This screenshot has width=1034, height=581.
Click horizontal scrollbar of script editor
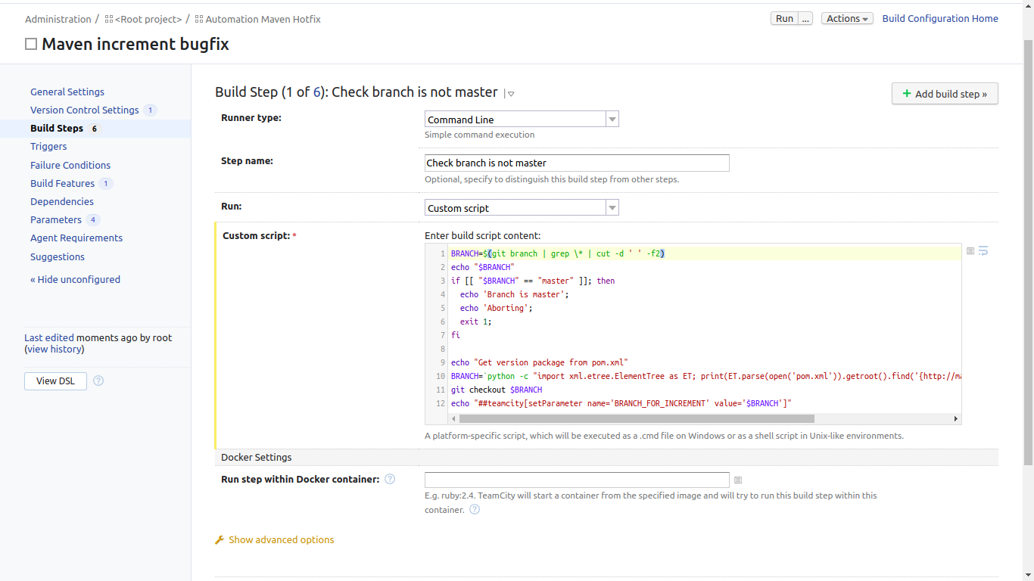[636, 418]
